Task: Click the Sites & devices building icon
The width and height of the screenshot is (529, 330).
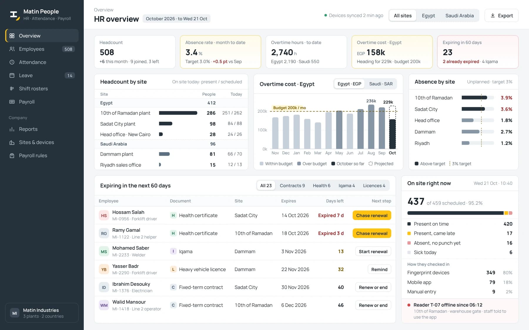Action: (12, 142)
